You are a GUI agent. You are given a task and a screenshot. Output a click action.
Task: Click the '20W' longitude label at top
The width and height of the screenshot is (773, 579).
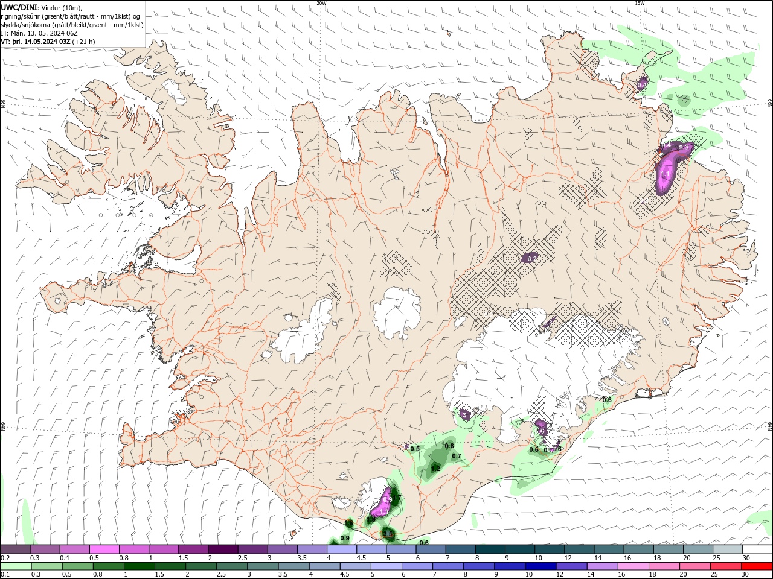pyautogui.click(x=321, y=3)
